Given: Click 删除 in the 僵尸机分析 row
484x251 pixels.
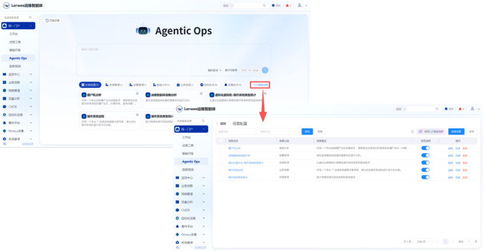Looking at the screenshot, I should click(465, 149).
